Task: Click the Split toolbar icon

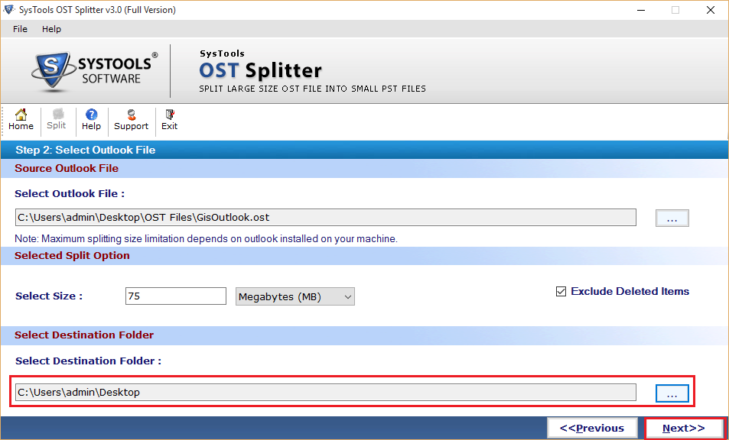Action: click(x=57, y=120)
